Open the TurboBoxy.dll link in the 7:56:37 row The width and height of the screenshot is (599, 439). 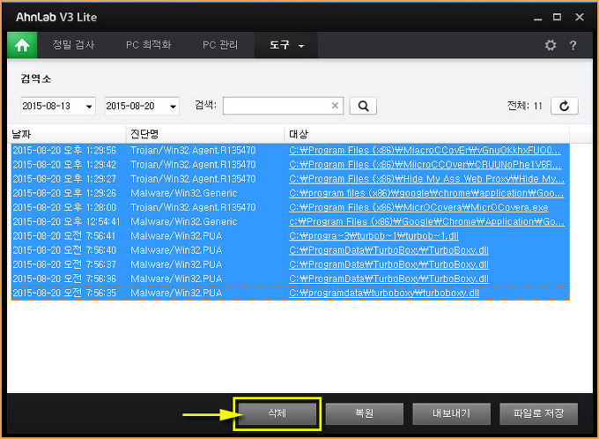388,264
